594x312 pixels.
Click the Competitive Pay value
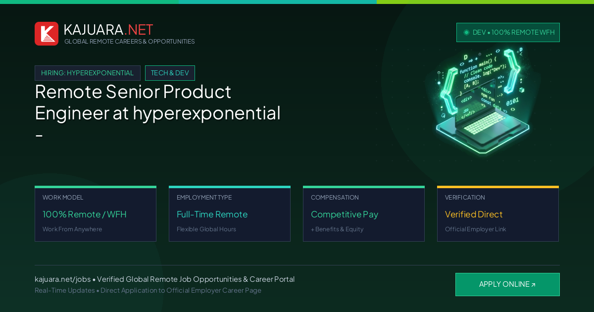[x=345, y=214]
